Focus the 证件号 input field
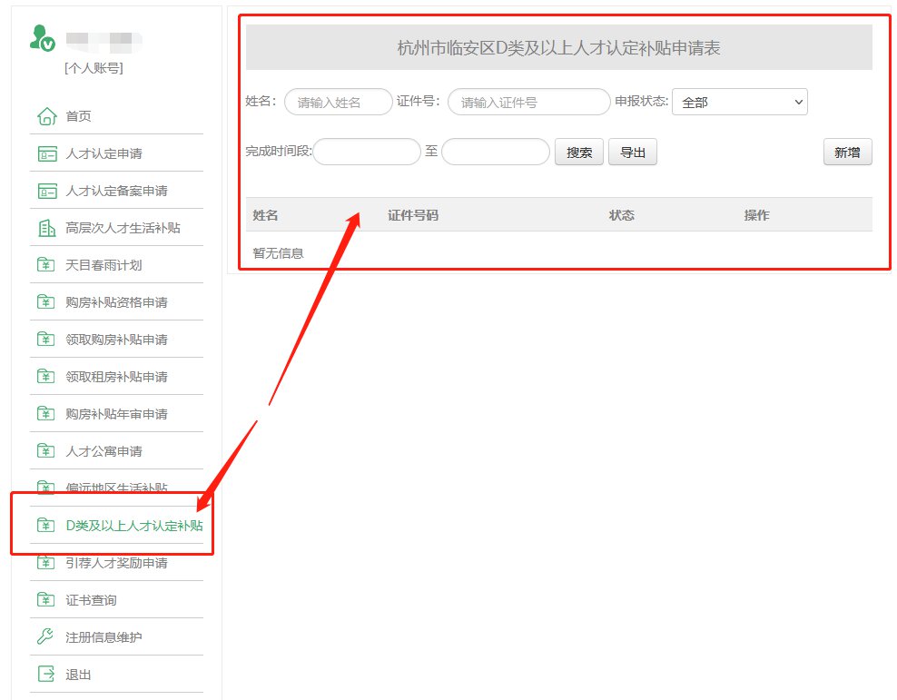The image size is (897, 700). pyautogui.click(x=528, y=103)
